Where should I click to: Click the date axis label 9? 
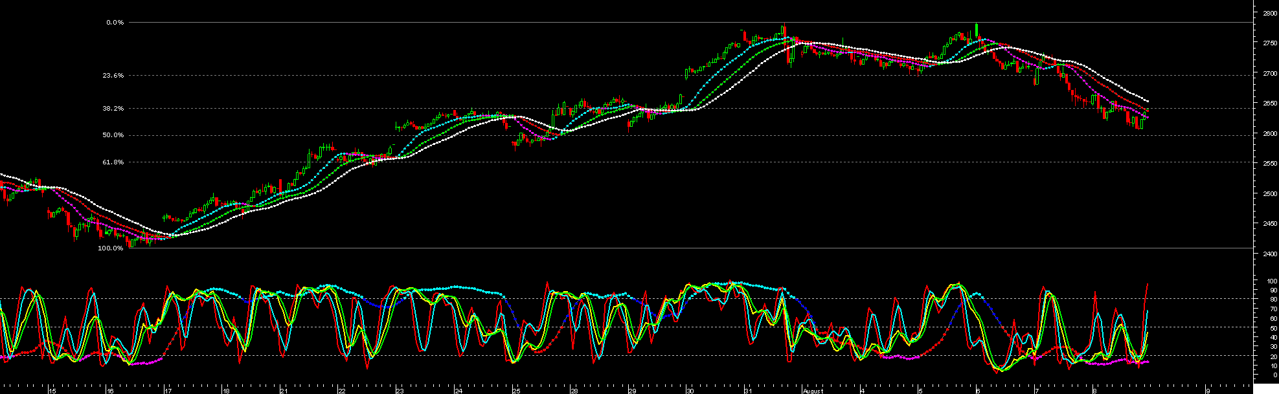tap(1207, 391)
